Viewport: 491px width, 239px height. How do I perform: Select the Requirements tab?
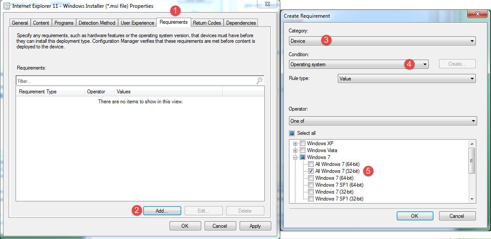pos(173,22)
